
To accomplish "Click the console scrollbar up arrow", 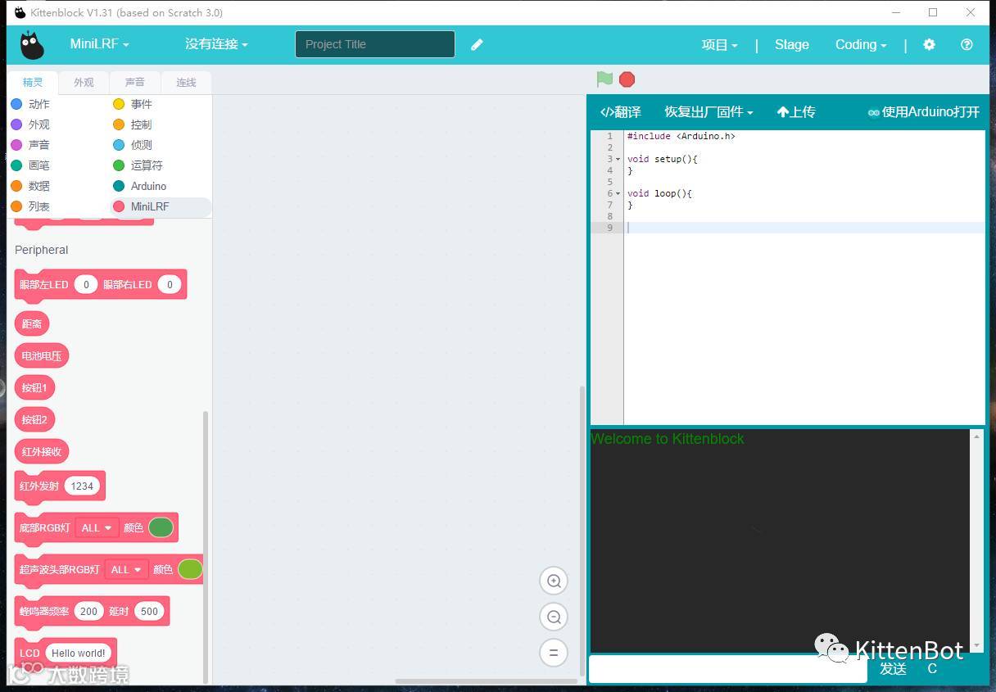I will 976,436.
